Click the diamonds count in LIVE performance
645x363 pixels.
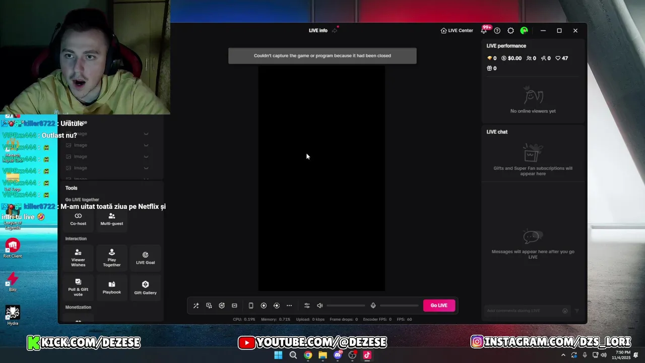pos(492,58)
